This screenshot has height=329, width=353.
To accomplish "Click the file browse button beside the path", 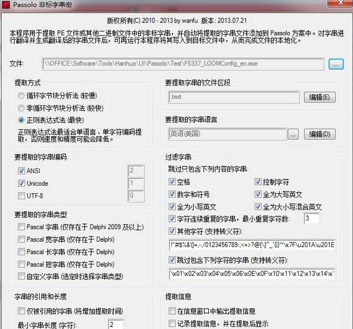I will 336,64.
